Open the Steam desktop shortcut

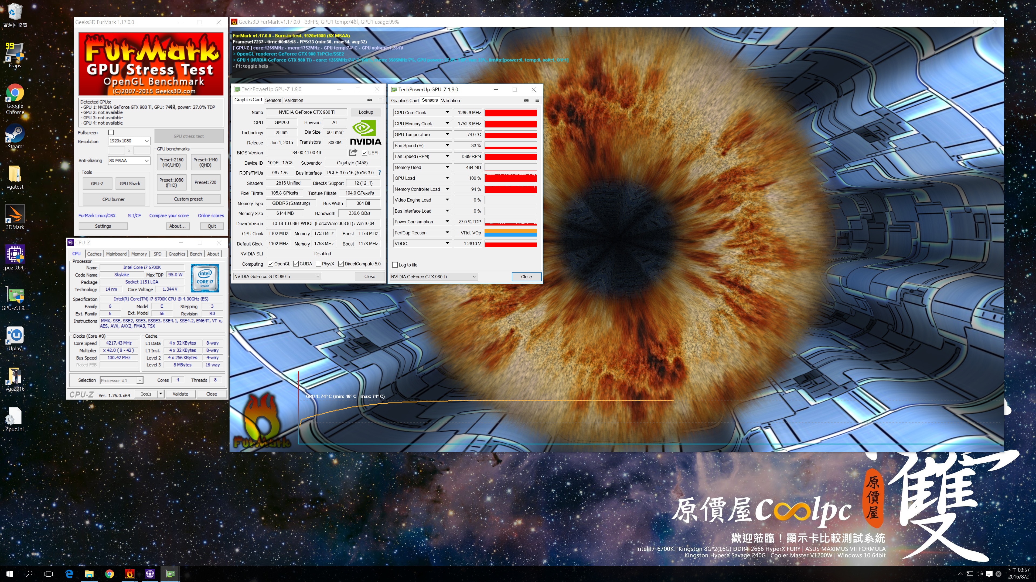(x=15, y=137)
